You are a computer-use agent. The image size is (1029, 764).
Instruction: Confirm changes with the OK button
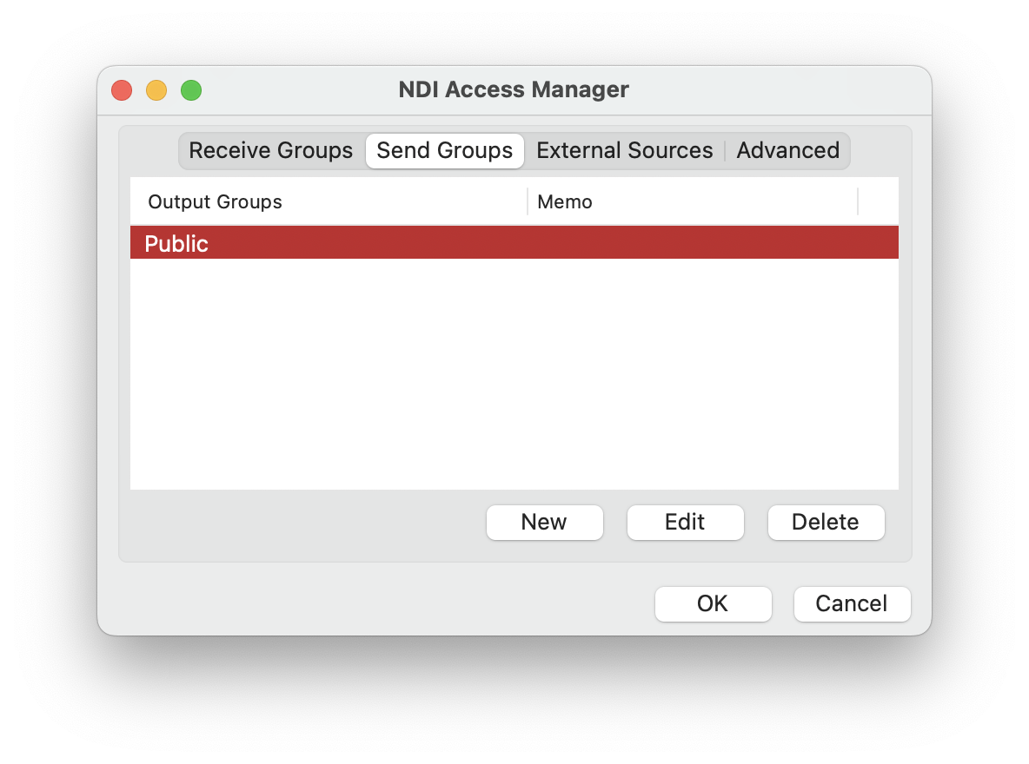coord(713,603)
